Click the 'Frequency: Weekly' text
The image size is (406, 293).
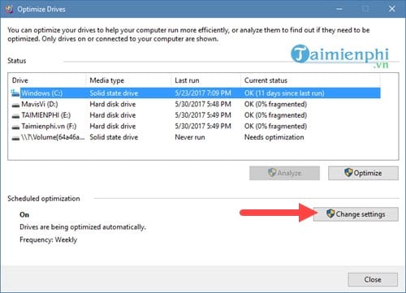48,239
